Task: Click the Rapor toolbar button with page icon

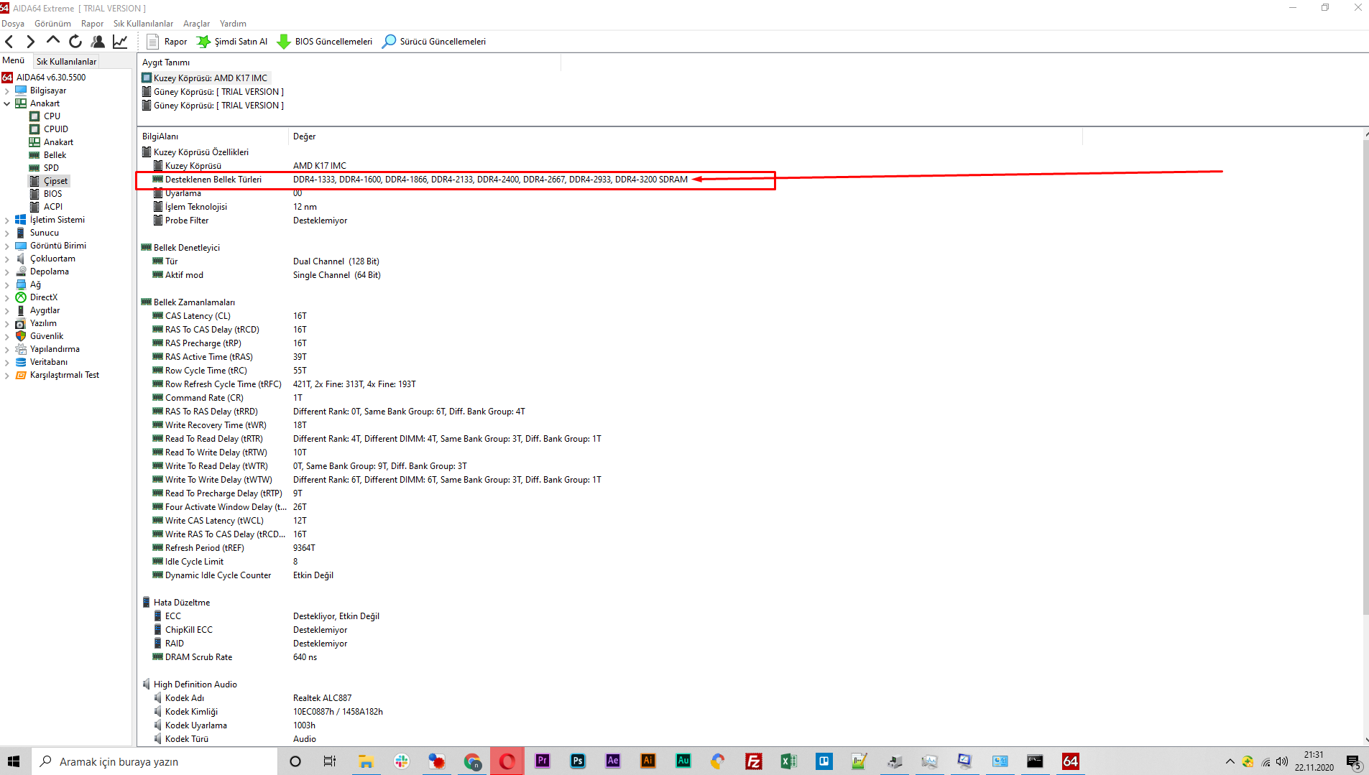Action: click(x=167, y=42)
